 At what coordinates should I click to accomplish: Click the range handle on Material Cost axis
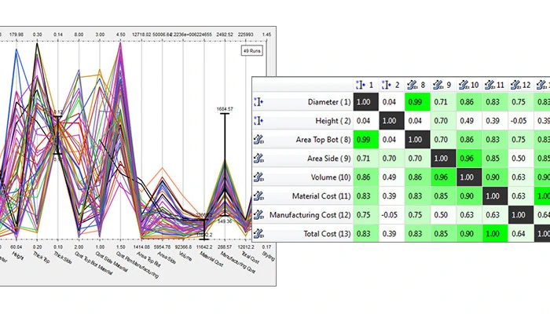tap(204, 229)
